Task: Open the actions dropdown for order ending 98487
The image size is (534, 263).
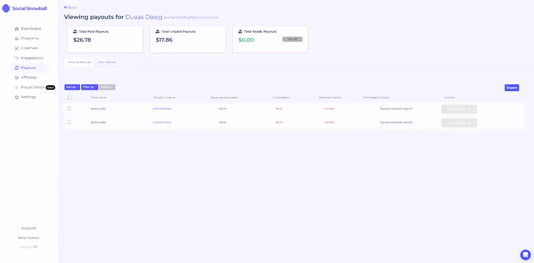Action: (x=459, y=109)
